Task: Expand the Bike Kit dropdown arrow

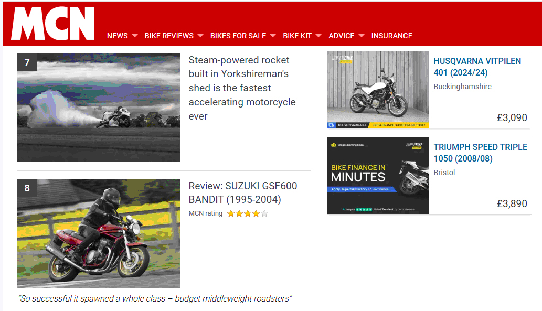Action: [318, 36]
